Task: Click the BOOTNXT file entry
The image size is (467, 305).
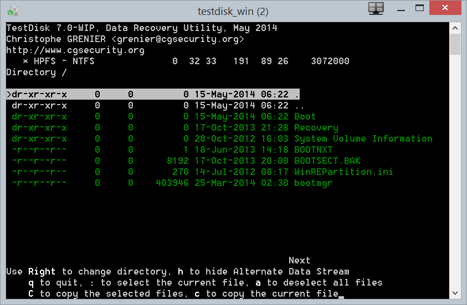Action: tap(313, 150)
